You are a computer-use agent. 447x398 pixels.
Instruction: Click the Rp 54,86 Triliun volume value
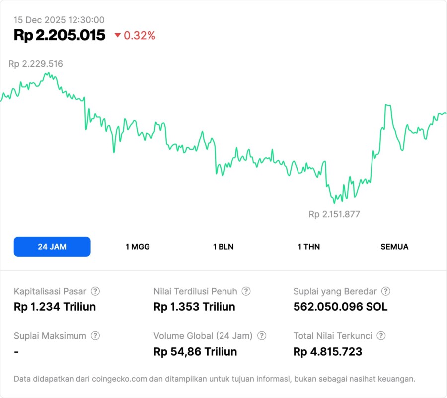(x=195, y=352)
